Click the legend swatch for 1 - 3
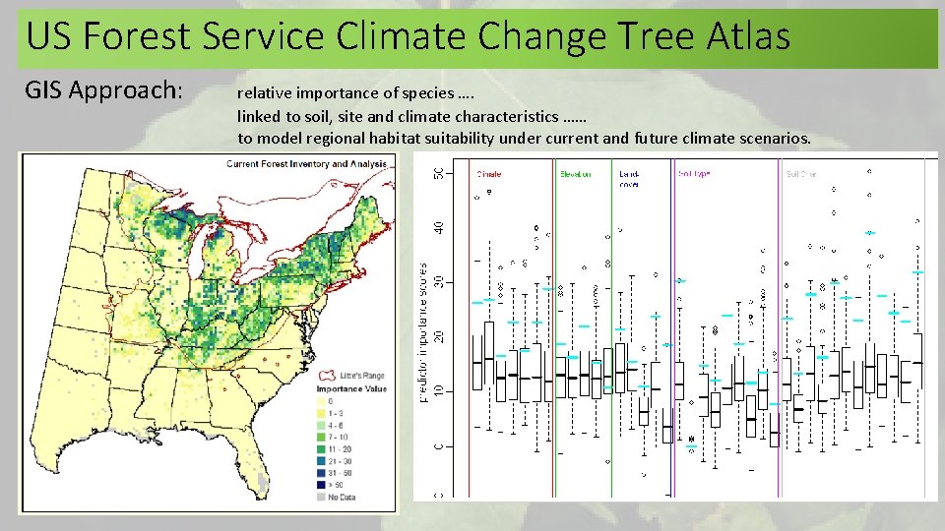Viewport: 945px width, 531px height. tap(321, 414)
